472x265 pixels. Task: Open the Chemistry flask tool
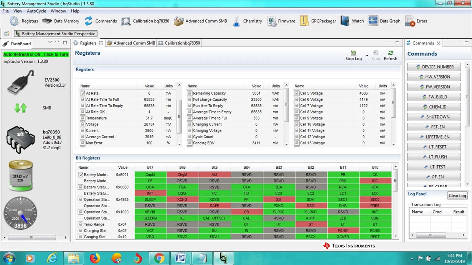click(x=247, y=21)
